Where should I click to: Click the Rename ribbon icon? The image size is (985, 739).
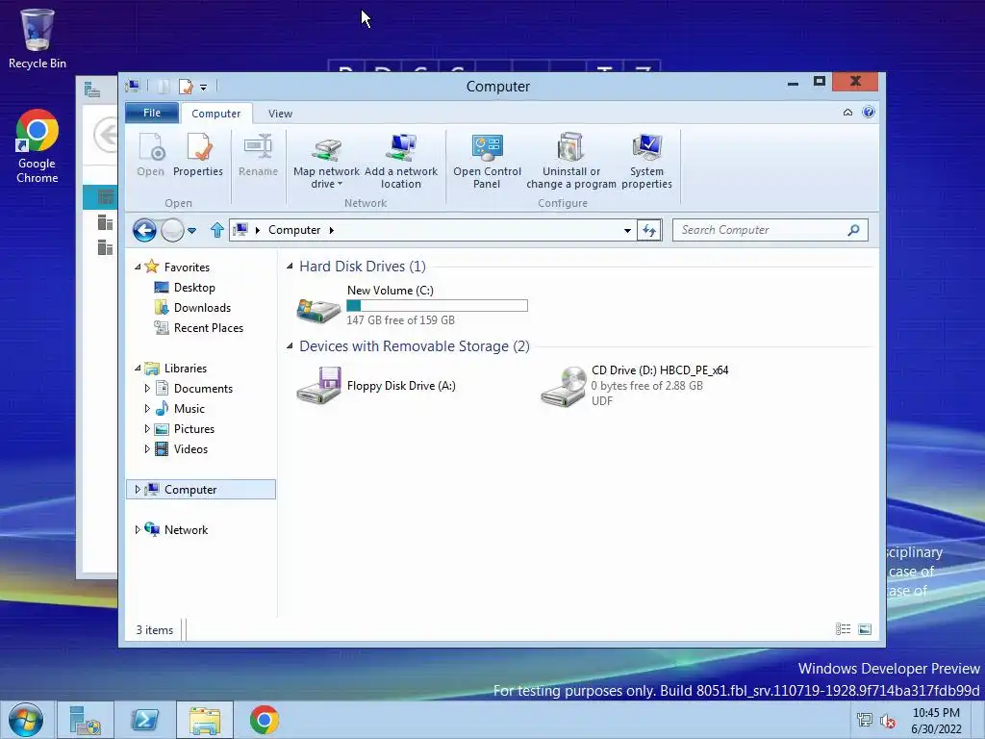[x=258, y=147]
